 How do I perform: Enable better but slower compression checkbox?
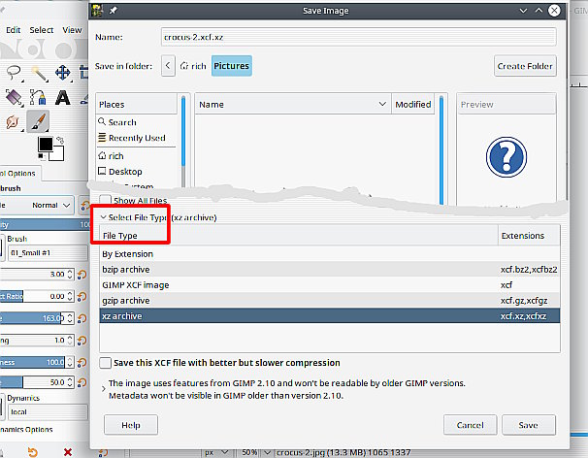point(106,363)
